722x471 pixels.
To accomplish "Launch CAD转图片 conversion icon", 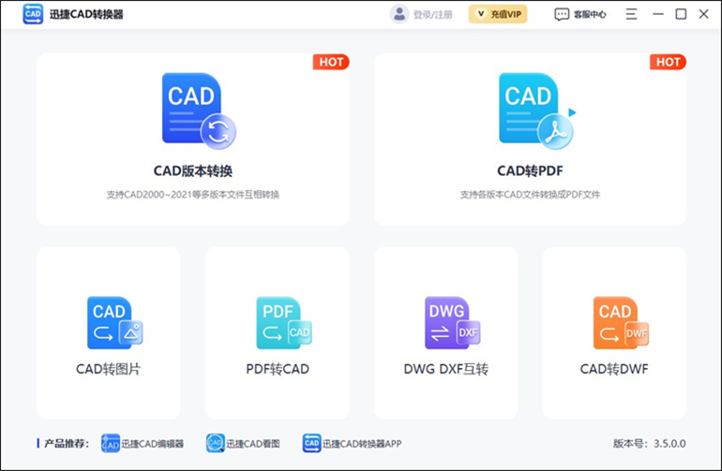I will [x=114, y=322].
